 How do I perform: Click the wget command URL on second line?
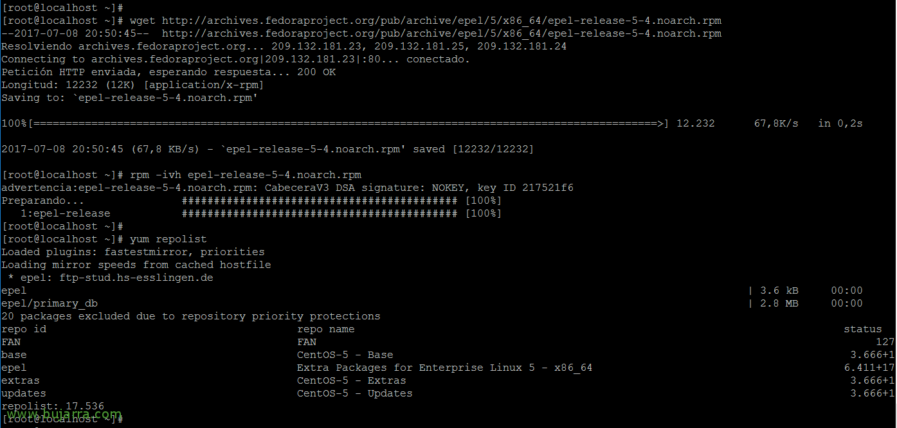pos(442,21)
